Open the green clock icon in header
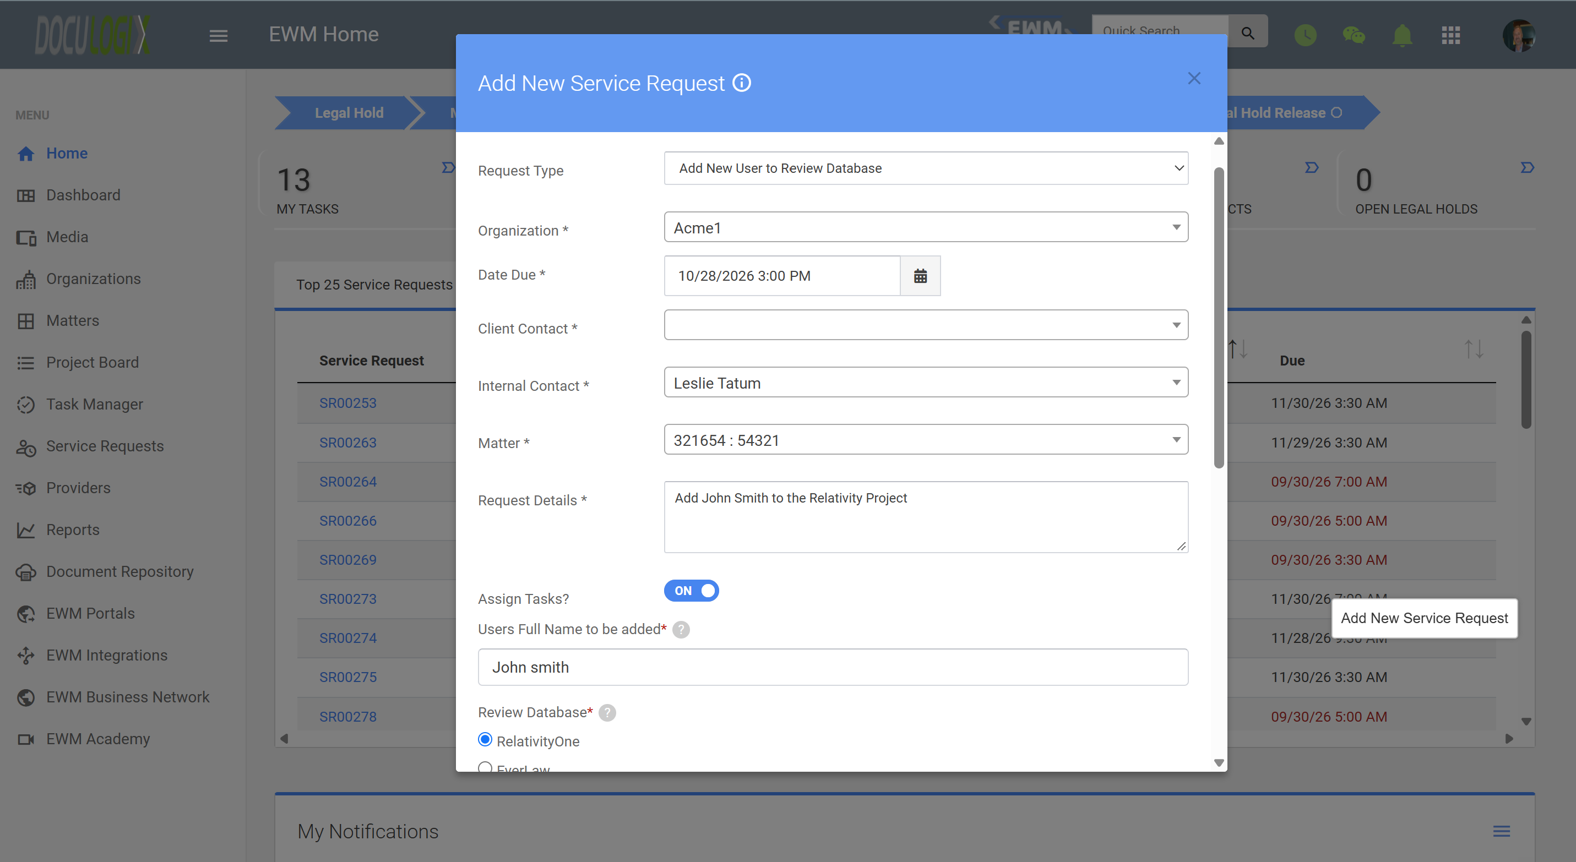The width and height of the screenshot is (1576, 862). pos(1305,35)
